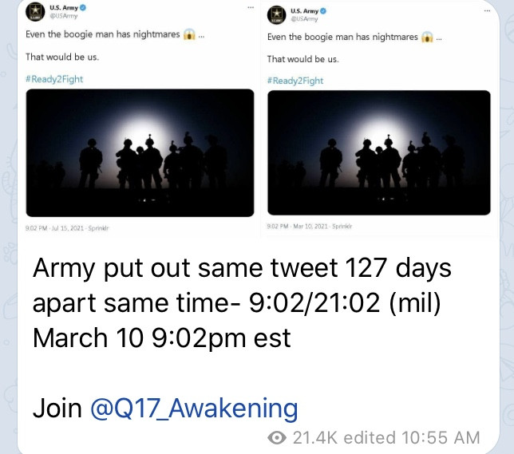
Task: Open the right tweet's ellipsis menu
Action: 486,9
